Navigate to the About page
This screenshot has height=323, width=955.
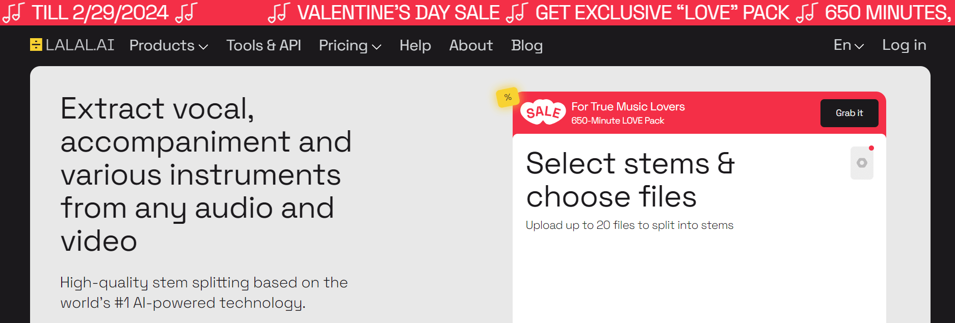pos(471,46)
